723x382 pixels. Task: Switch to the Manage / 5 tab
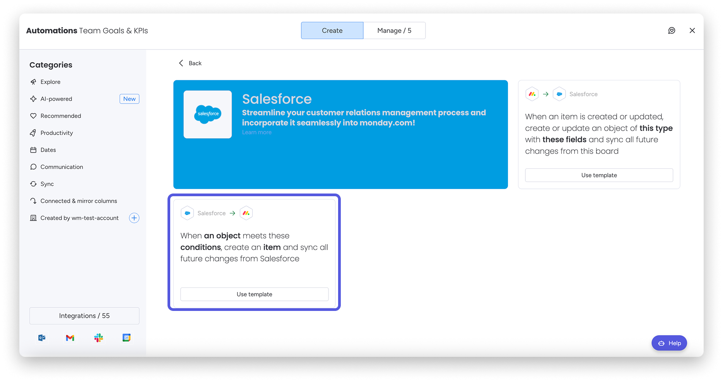click(394, 31)
